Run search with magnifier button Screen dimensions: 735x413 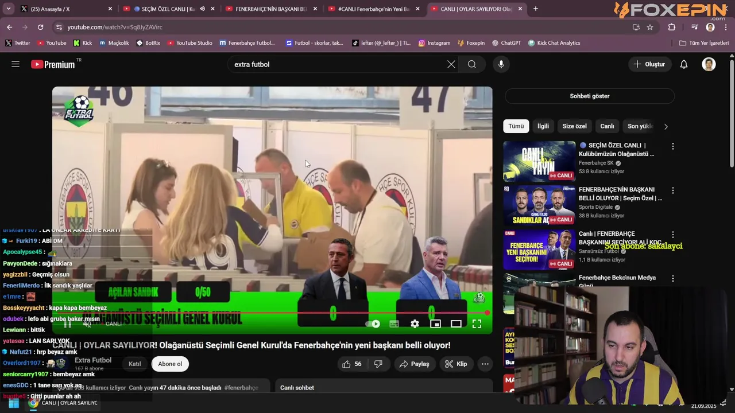(x=471, y=64)
